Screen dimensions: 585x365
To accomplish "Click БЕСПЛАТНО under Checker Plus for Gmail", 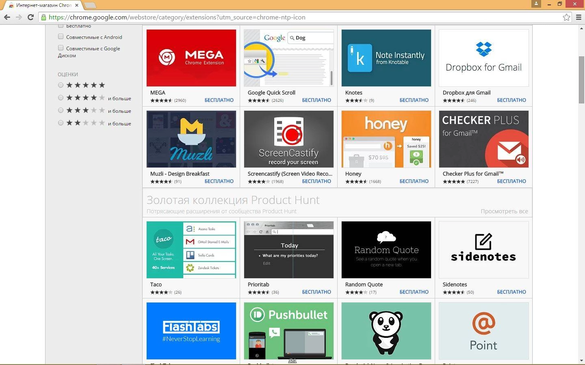I will coord(511,181).
